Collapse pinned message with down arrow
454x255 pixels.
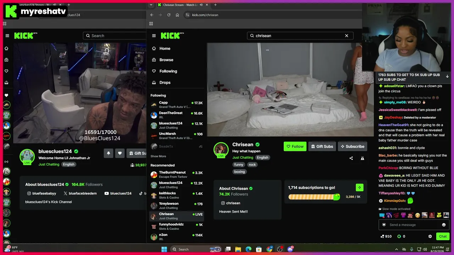(x=447, y=76)
